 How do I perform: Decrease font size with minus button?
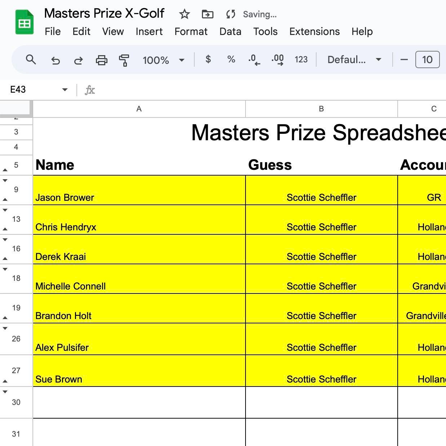(x=404, y=59)
